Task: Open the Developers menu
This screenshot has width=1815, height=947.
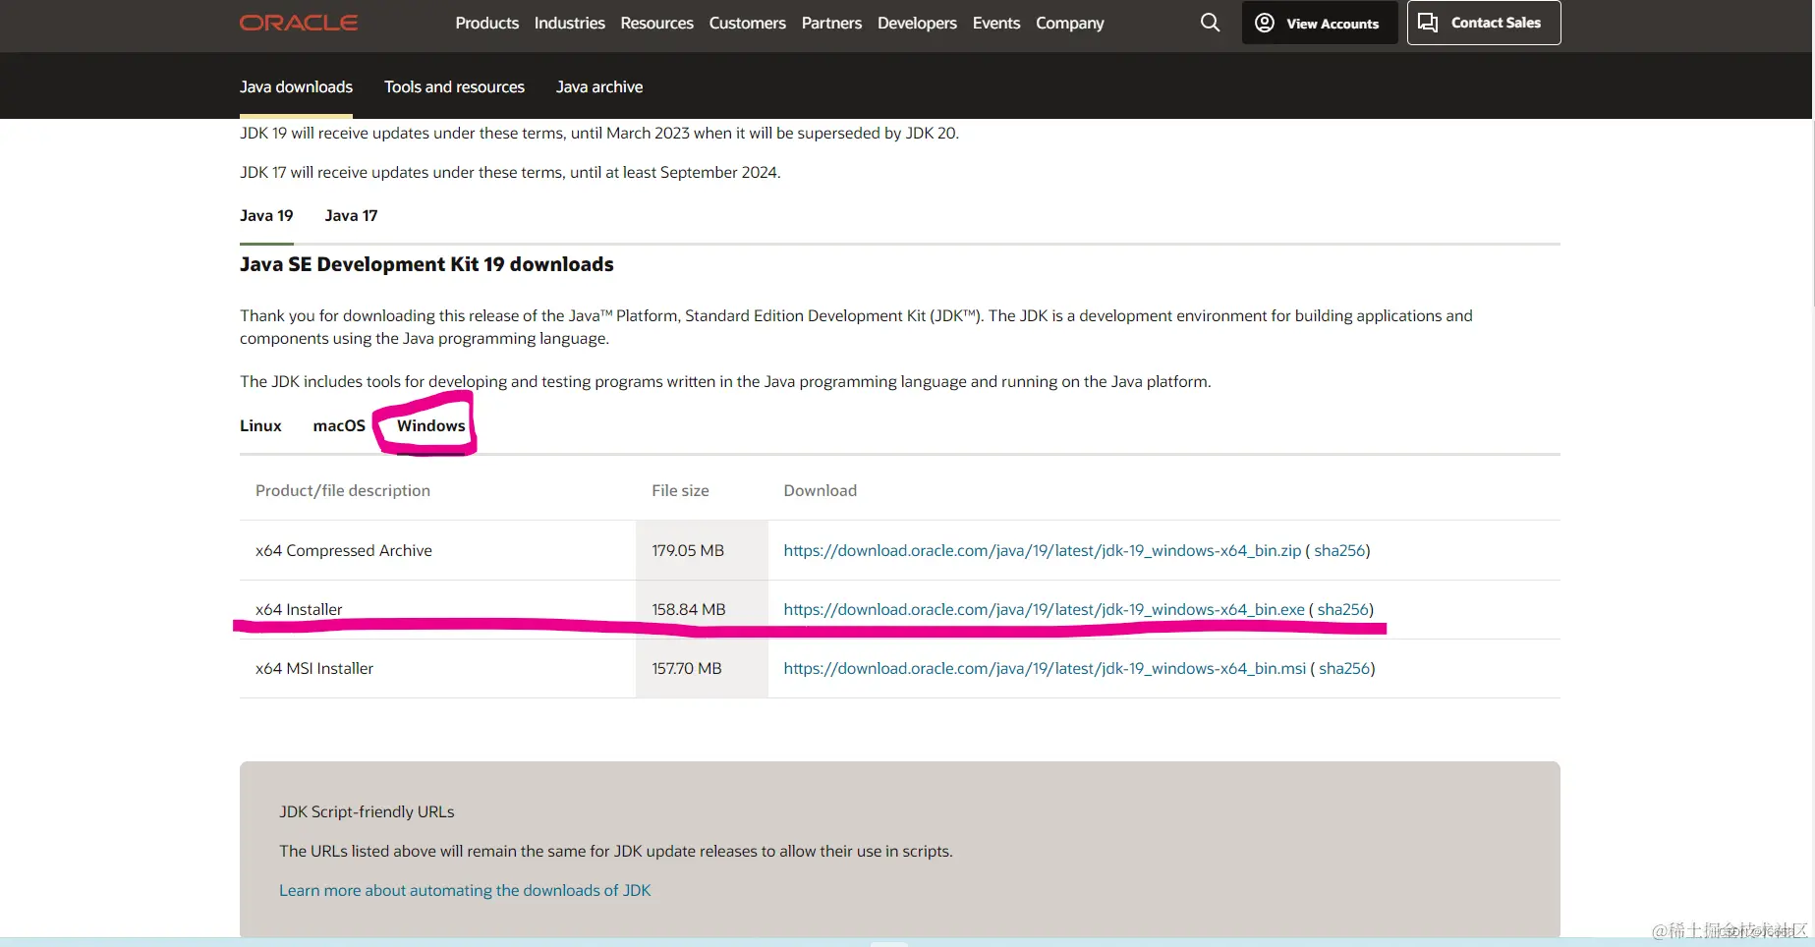Action: [x=917, y=23]
